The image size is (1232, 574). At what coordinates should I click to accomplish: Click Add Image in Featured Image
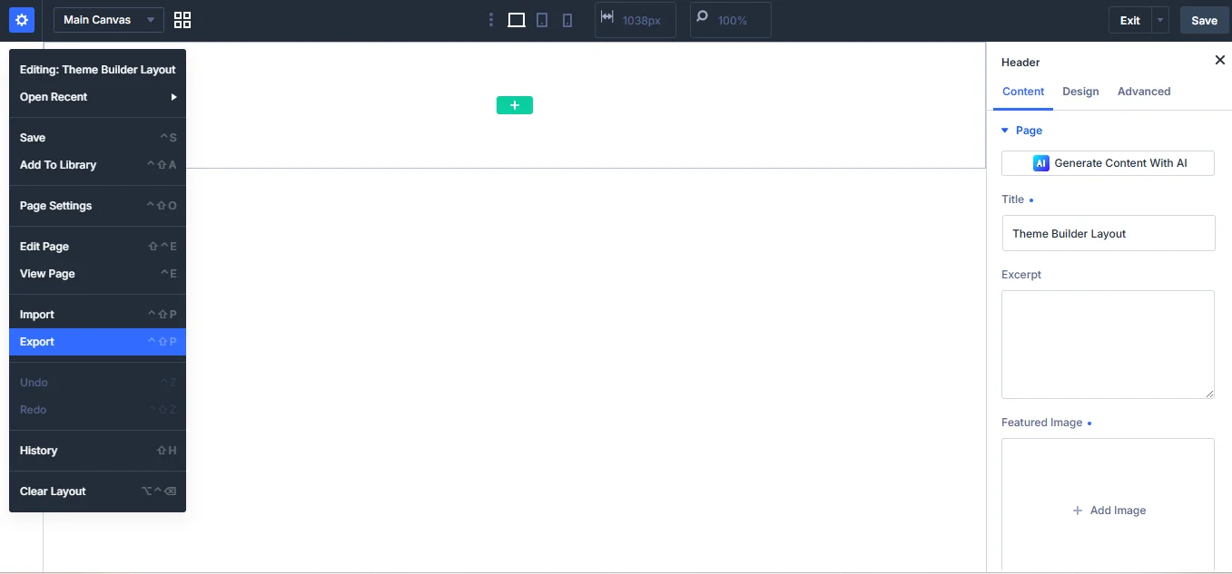click(1109, 511)
